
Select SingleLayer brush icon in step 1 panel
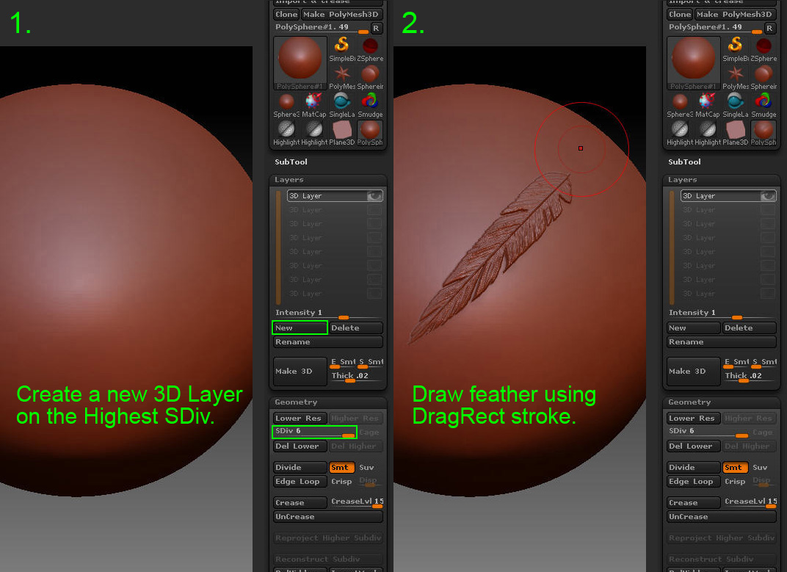point(342,106)
